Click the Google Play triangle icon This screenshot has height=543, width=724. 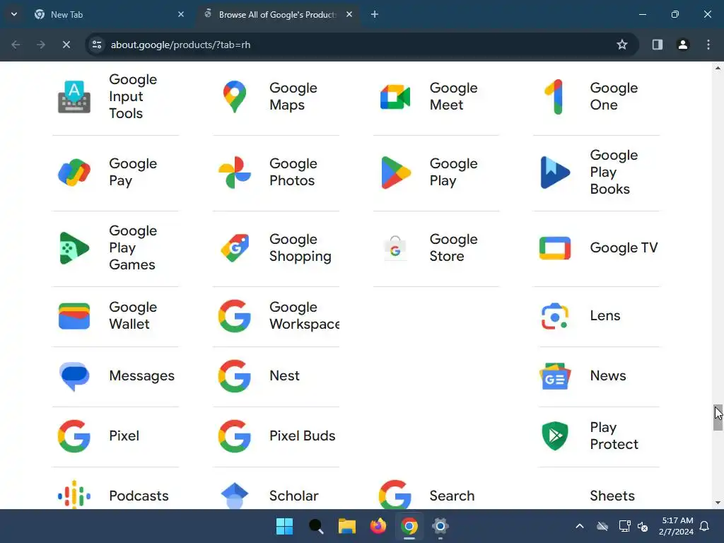click(396, 173)
